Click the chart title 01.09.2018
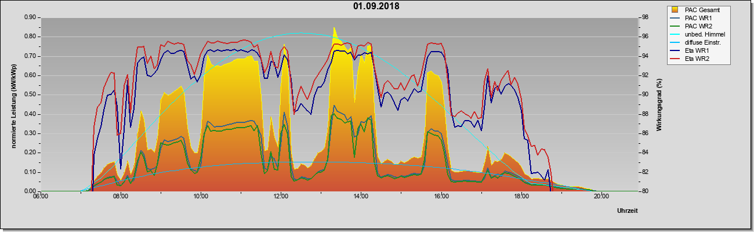Viewport: 754px width, 232px height. click(x=376, y=6)
